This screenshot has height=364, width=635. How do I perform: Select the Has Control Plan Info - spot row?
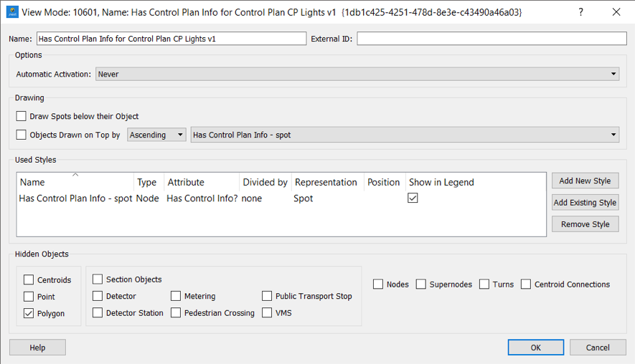(x=281, y=198)
